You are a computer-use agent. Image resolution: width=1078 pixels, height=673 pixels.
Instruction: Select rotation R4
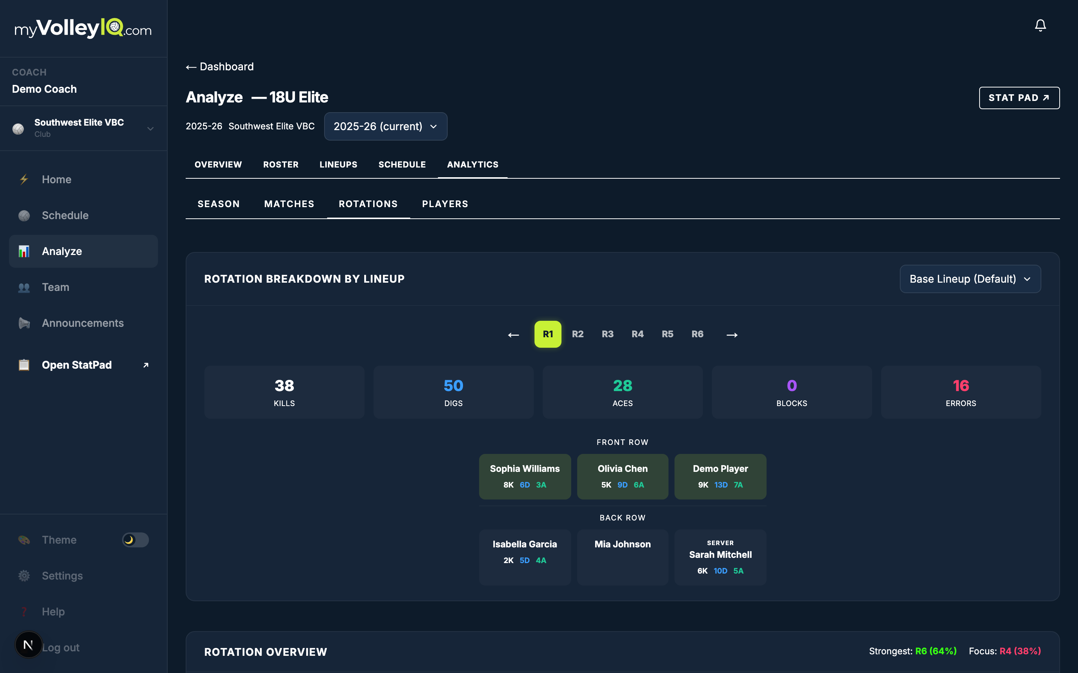637,334
